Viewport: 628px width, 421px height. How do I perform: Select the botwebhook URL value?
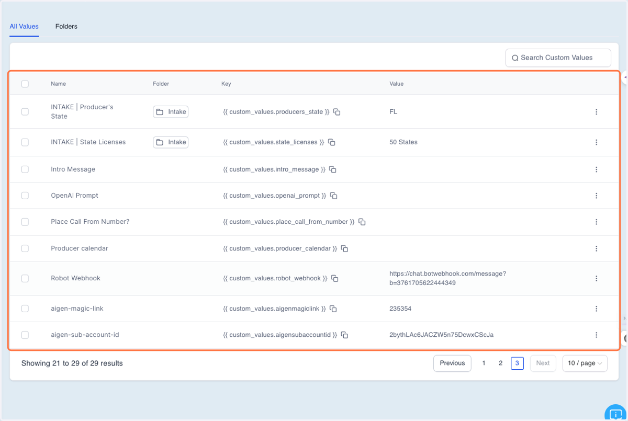[447, 278]
